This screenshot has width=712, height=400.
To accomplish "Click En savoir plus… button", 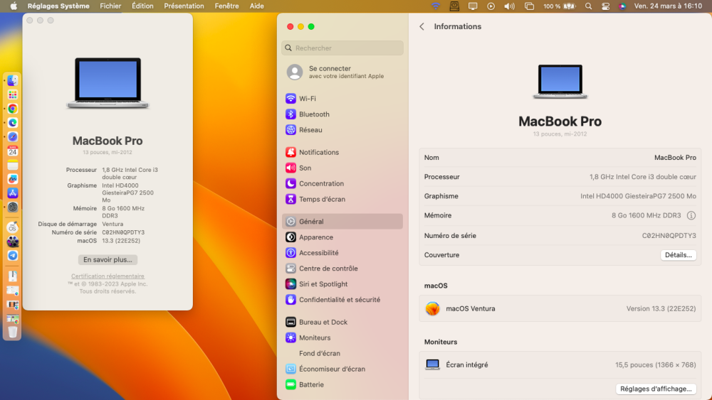I will pyautogui.click(x=108, y=259).
